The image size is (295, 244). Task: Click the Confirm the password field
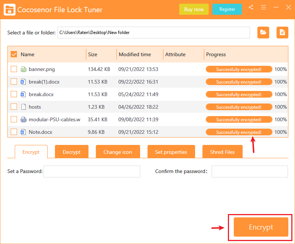point(250,172)
